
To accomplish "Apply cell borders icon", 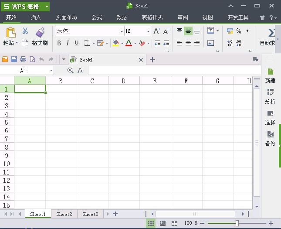I will point(87,43).
